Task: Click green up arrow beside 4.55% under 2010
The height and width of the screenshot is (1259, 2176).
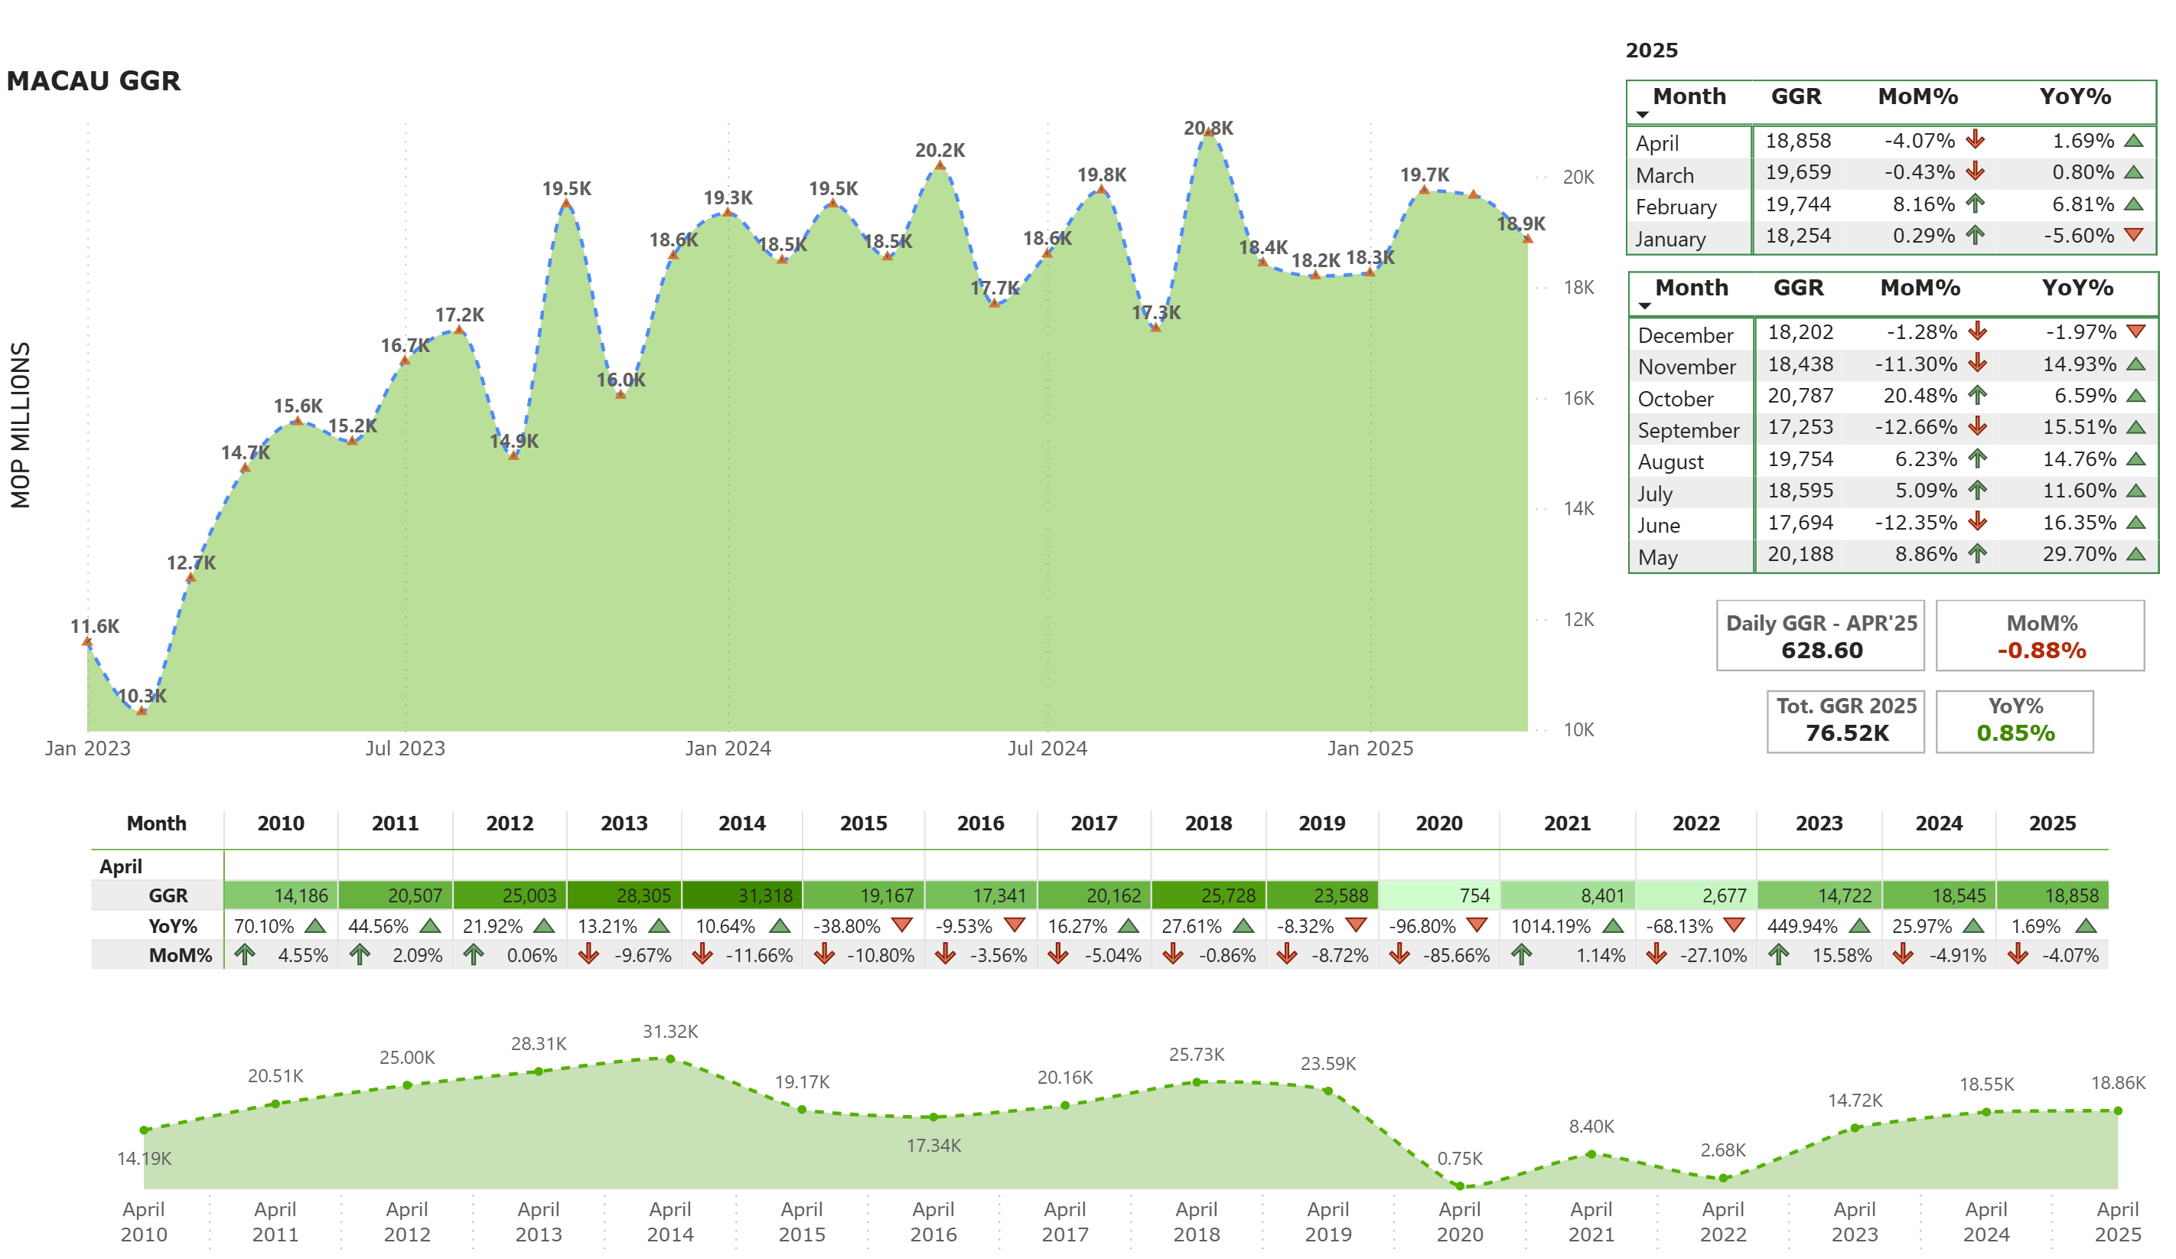Action: pos(244,954)
